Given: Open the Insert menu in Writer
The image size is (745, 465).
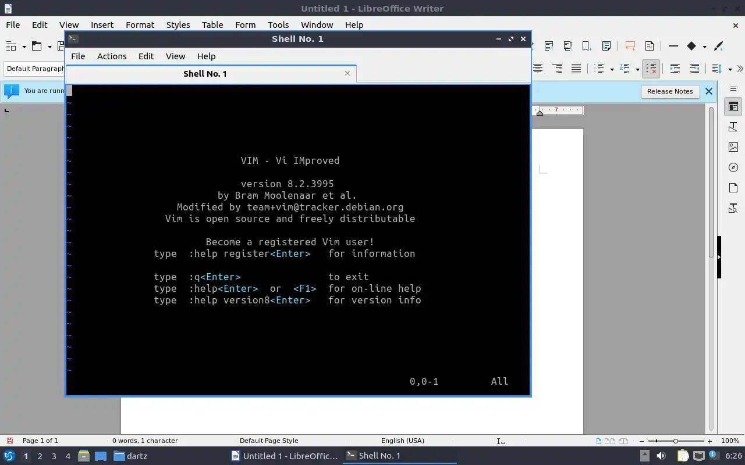Looking at the screenshot, I should point(102,25).
